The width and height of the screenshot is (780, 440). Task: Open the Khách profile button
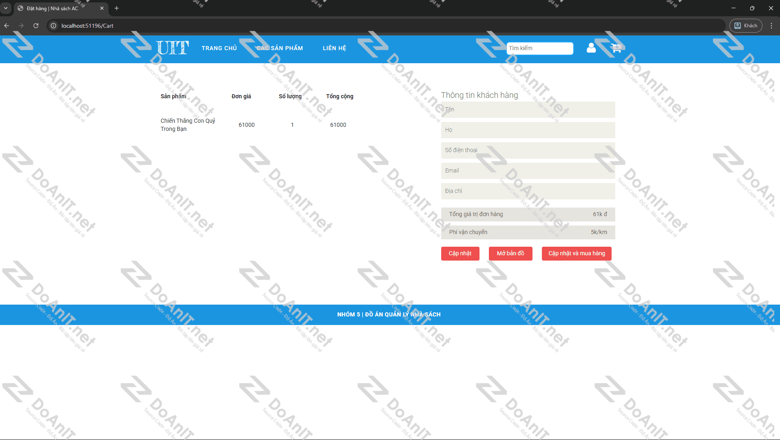[x=746, y=26]
